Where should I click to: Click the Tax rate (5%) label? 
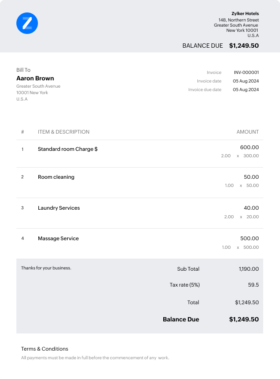click(x=184, y=285)
